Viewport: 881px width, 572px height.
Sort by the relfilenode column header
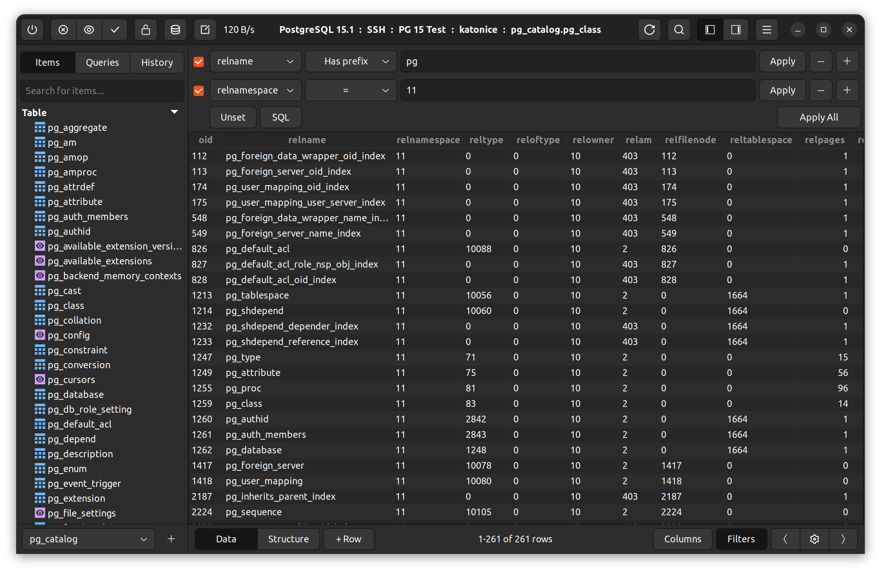click(x=690, y=140)
